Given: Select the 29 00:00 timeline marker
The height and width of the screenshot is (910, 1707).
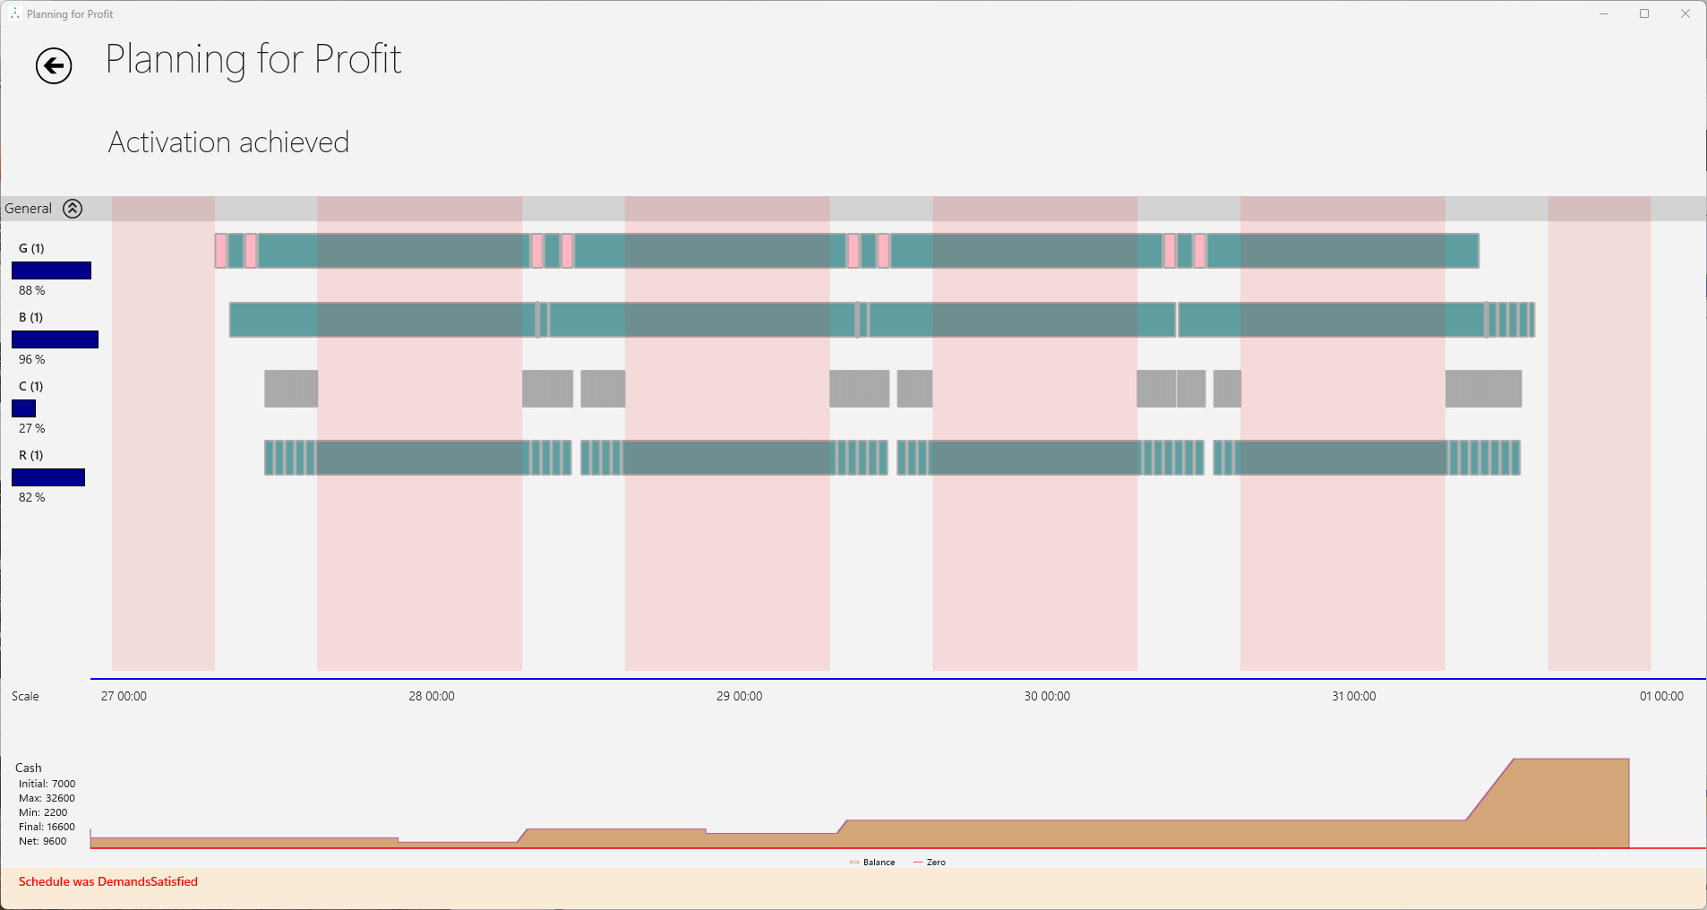Looking at the screenshot, I should (738, 696).
